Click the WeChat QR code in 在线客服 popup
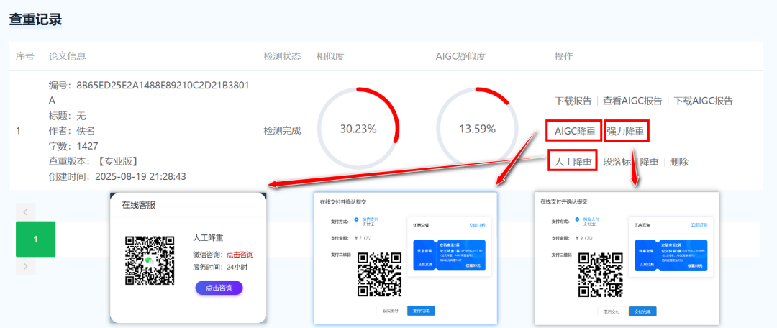Image resolution: width=777 pixels, height=328 pixels. tap(150, 260)
